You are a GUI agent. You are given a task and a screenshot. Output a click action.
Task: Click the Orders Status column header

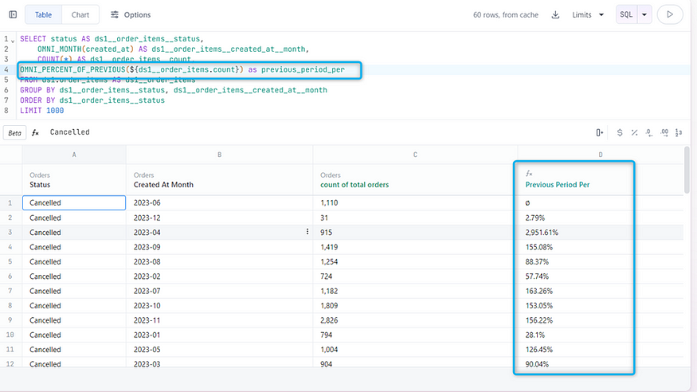74,179
